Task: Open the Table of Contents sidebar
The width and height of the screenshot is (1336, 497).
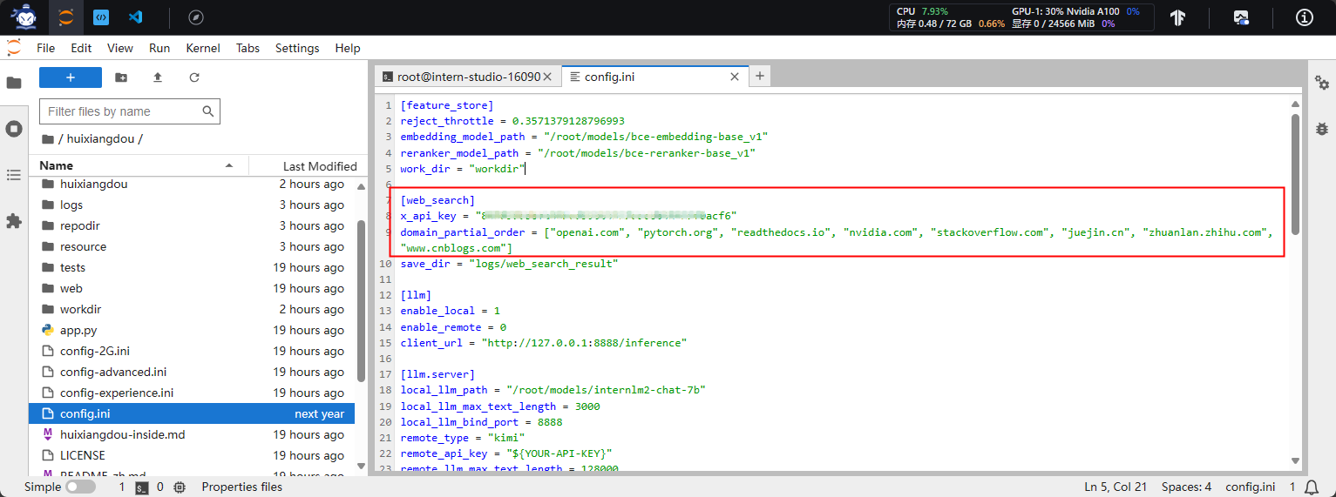Action: 14,175
